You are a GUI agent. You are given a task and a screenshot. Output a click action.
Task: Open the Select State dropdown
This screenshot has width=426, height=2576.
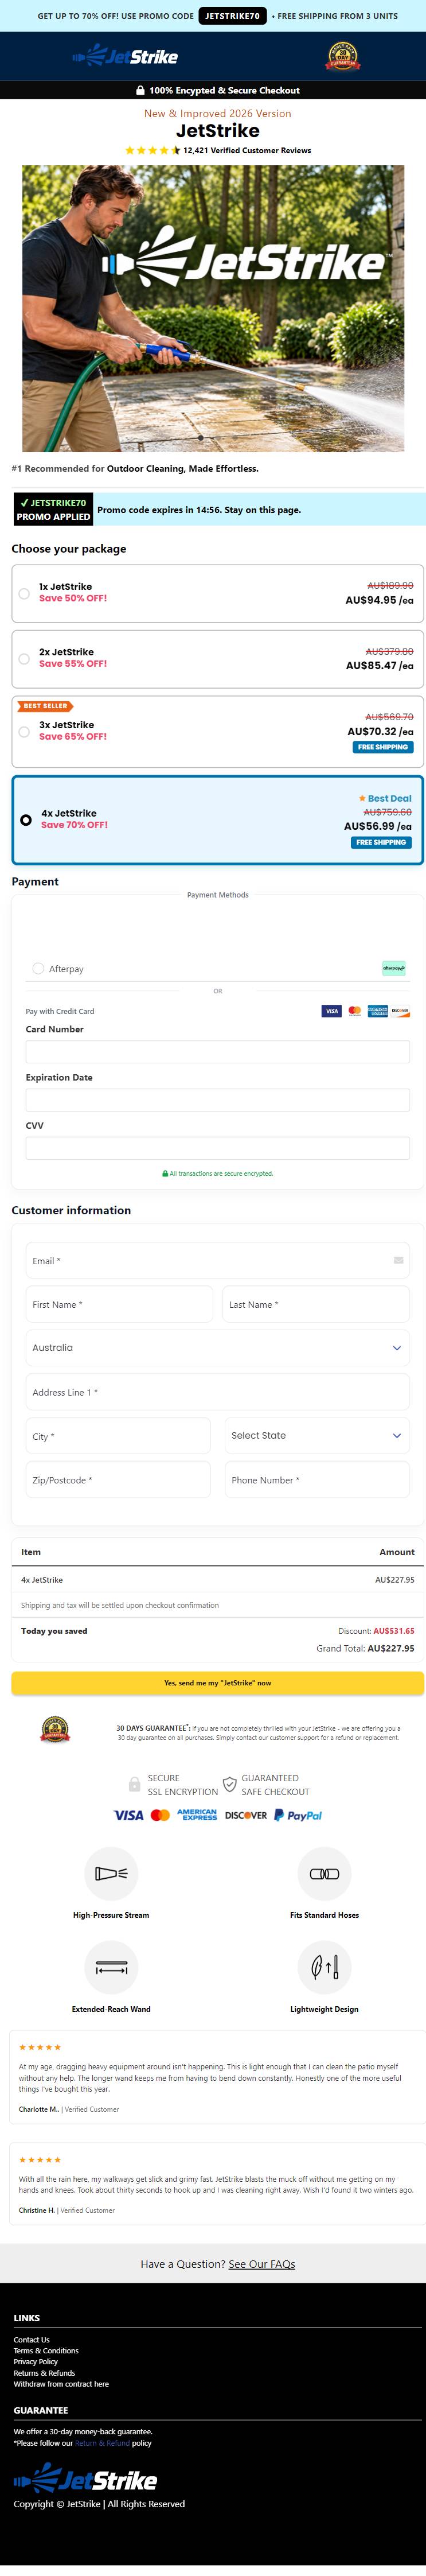pos(317,1435)
